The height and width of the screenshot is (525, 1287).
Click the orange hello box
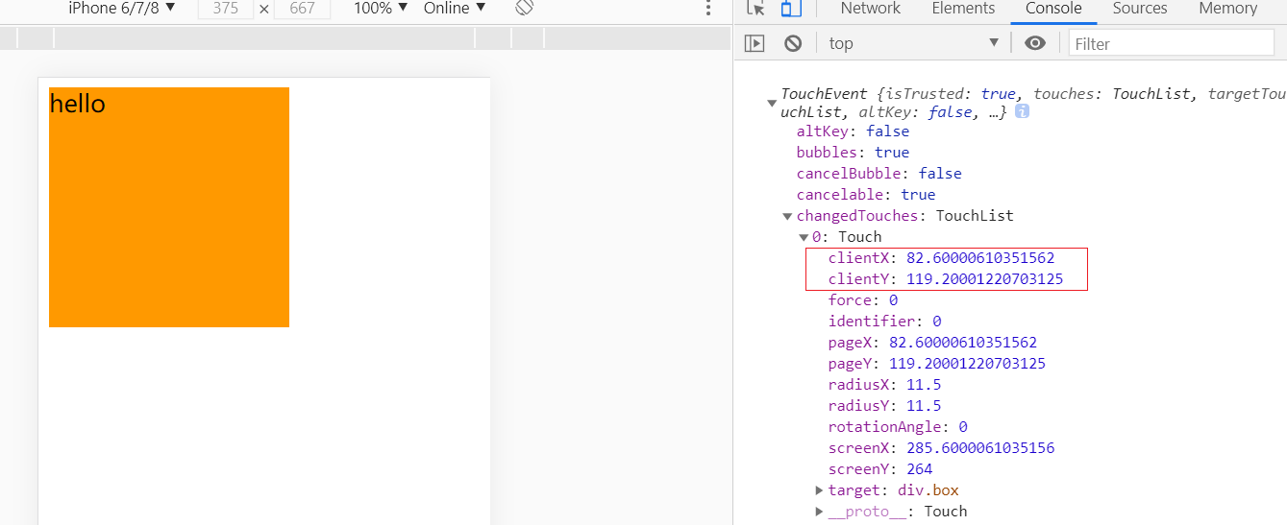point(169,207)
